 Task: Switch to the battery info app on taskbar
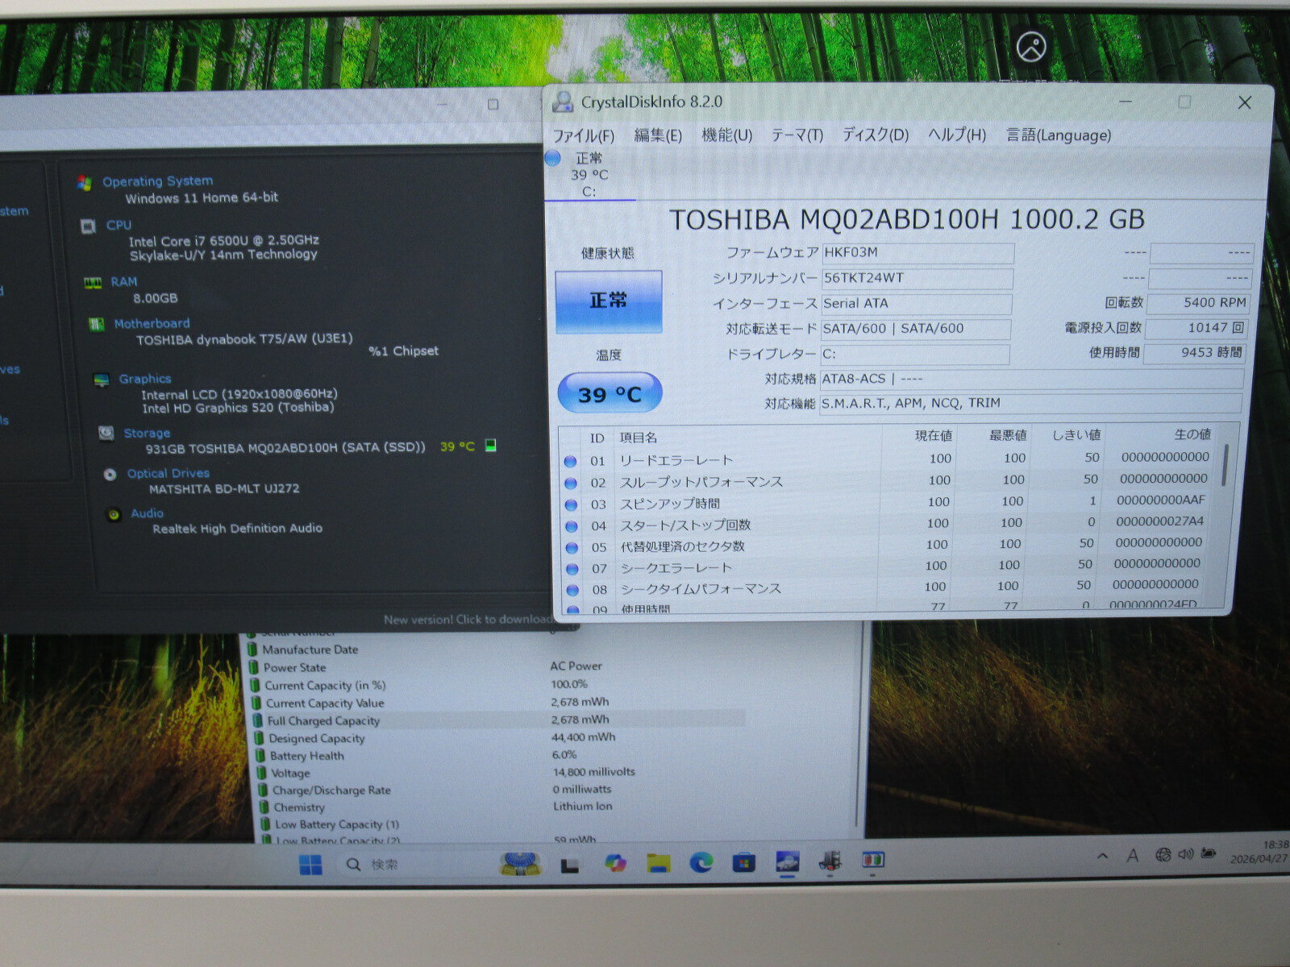tap(873, 861)
